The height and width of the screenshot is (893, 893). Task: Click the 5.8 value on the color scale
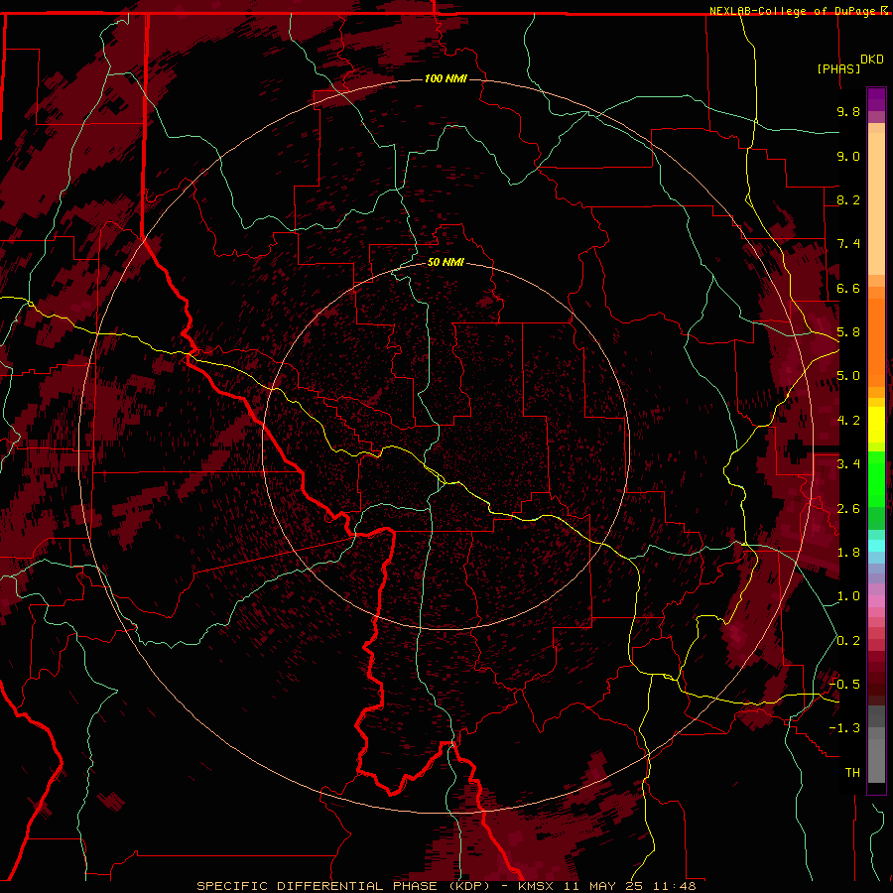[848, 332]
